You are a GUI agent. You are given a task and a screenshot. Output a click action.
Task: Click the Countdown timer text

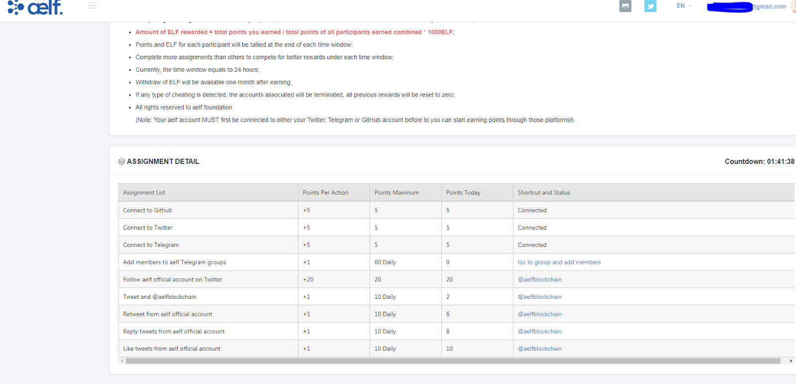[x=759, y=161]
